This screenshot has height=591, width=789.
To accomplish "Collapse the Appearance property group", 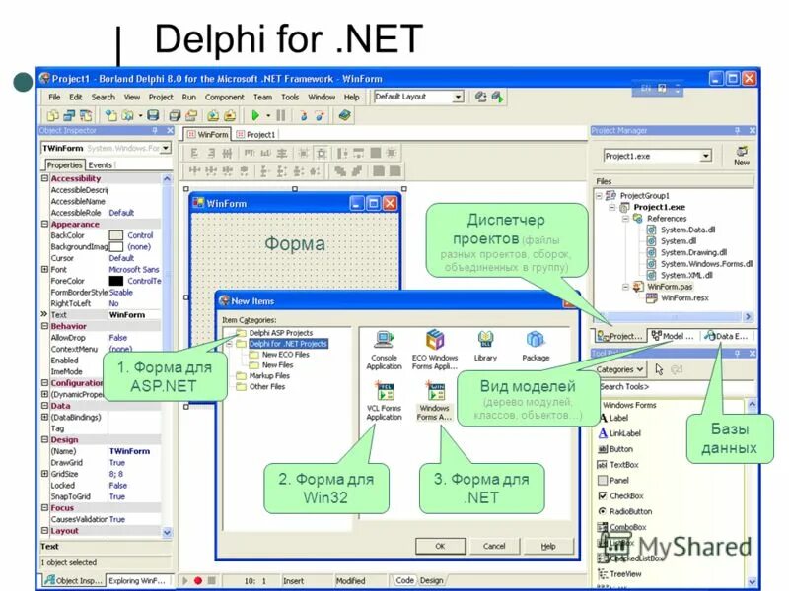I will click(44, 225).
